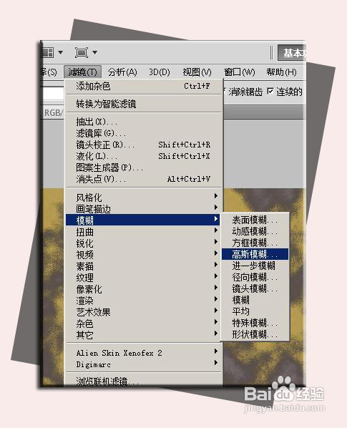
Task: Open the 视图(V) menu
Action: click(197, 72)
